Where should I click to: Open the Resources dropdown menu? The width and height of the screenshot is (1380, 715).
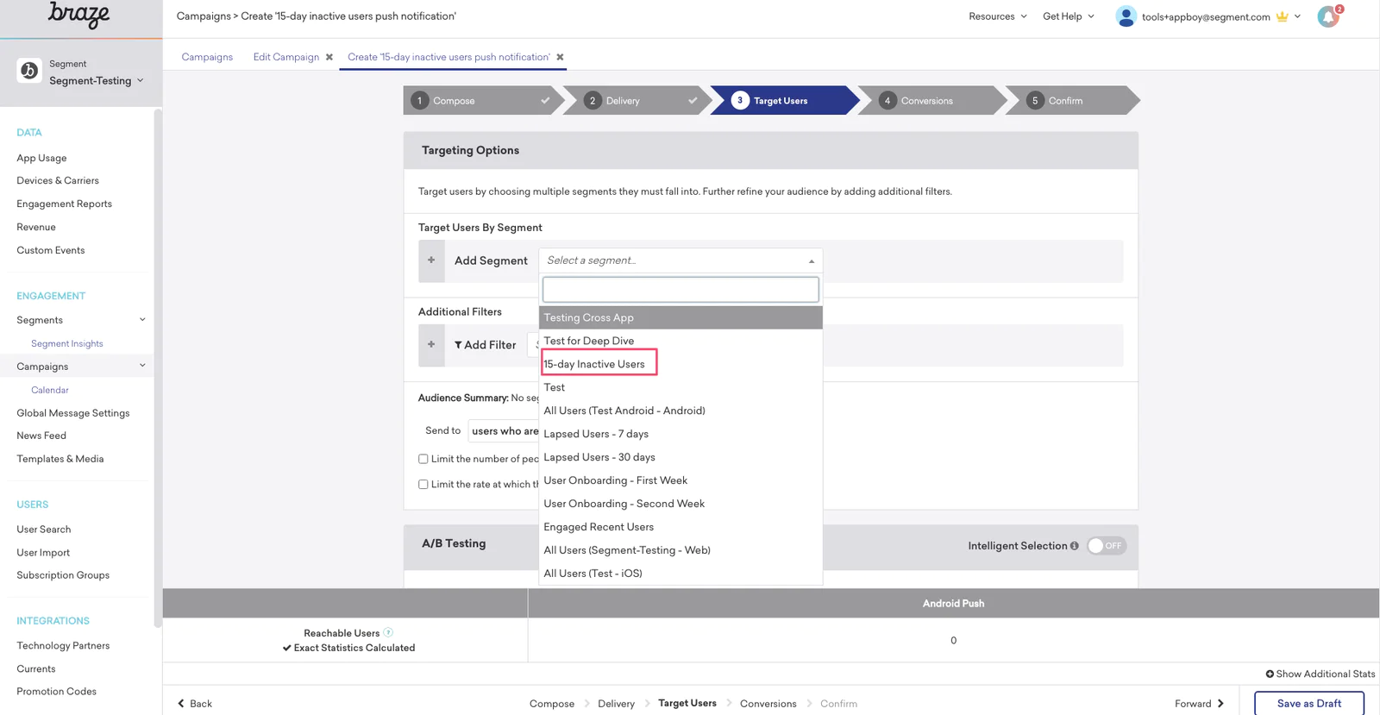tap(998, 16)
